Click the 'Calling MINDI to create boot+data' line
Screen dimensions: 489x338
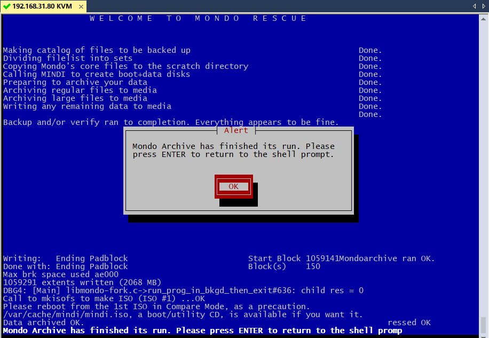pos(97,74)
